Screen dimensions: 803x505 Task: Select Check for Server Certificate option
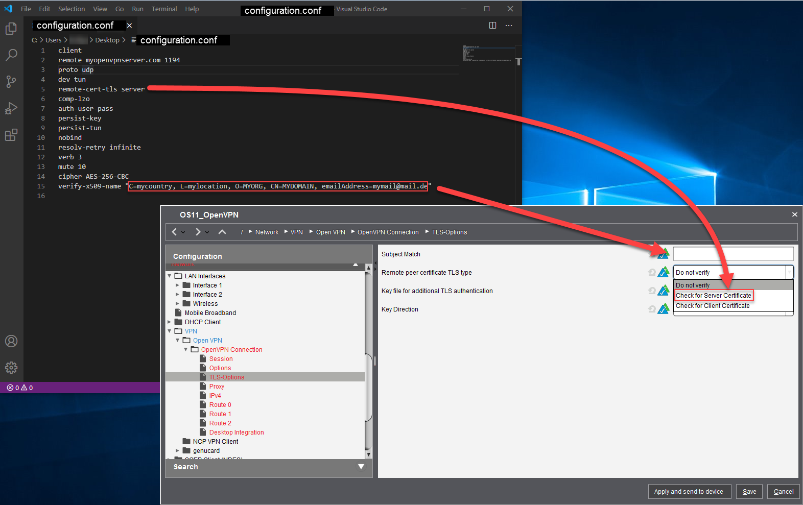(713, 296)
